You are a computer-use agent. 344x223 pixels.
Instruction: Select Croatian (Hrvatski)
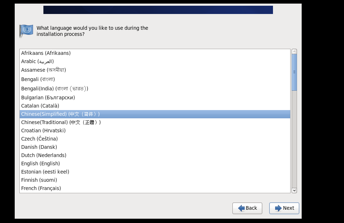[x=155, y=131]
